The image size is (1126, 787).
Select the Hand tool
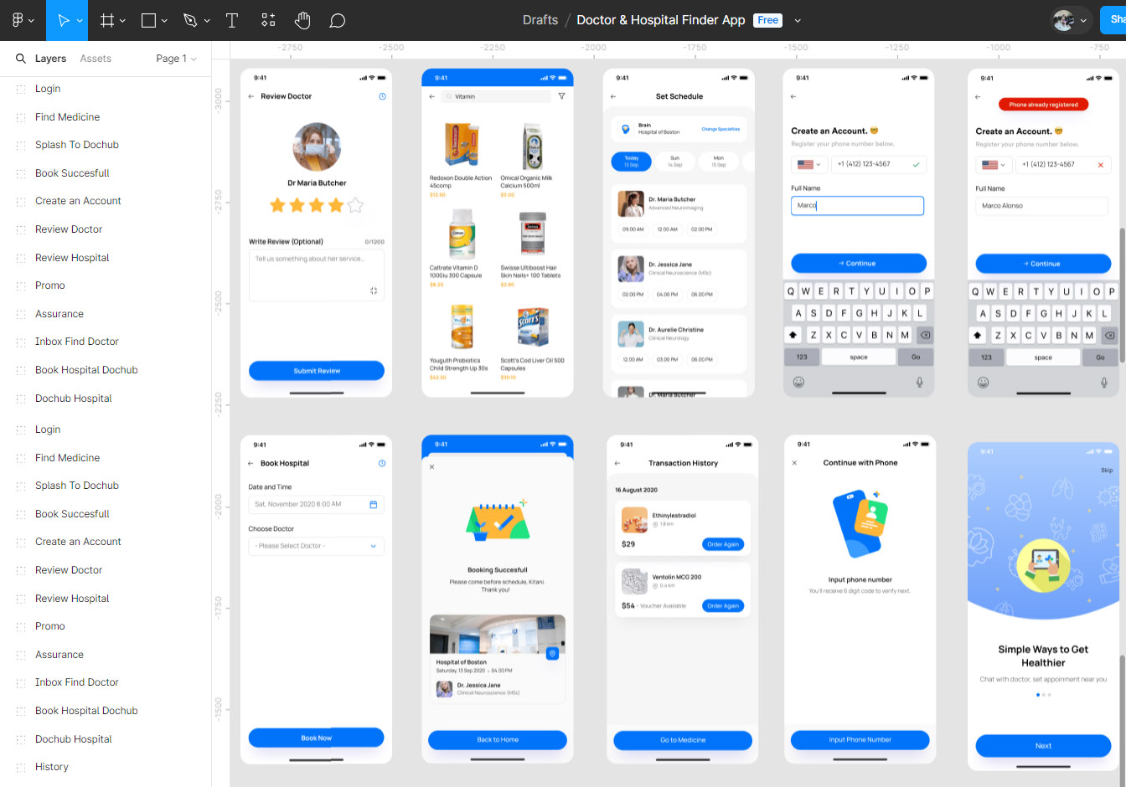click(302, 20)
